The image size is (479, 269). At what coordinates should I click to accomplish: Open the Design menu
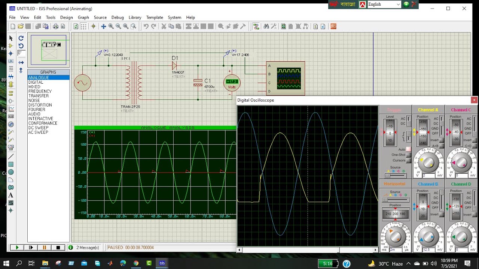click(x=67, y=18)
